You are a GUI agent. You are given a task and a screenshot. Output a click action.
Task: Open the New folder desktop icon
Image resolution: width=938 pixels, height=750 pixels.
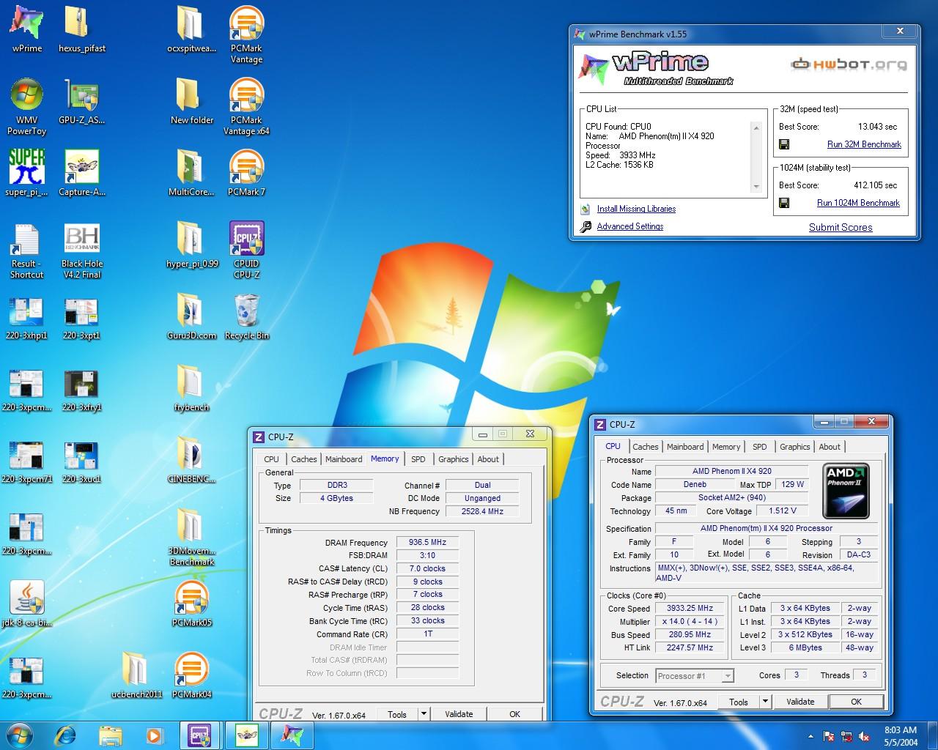pos(191,101)
